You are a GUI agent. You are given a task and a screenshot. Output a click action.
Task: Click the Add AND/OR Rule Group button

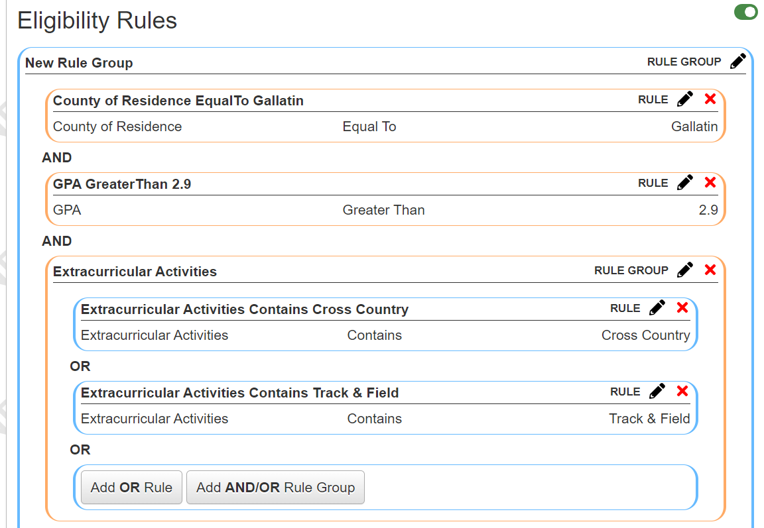click(275, 487)
